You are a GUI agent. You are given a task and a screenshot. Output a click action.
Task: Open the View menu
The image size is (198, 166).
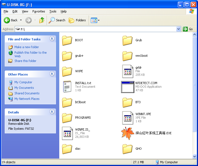coord(25,11)
